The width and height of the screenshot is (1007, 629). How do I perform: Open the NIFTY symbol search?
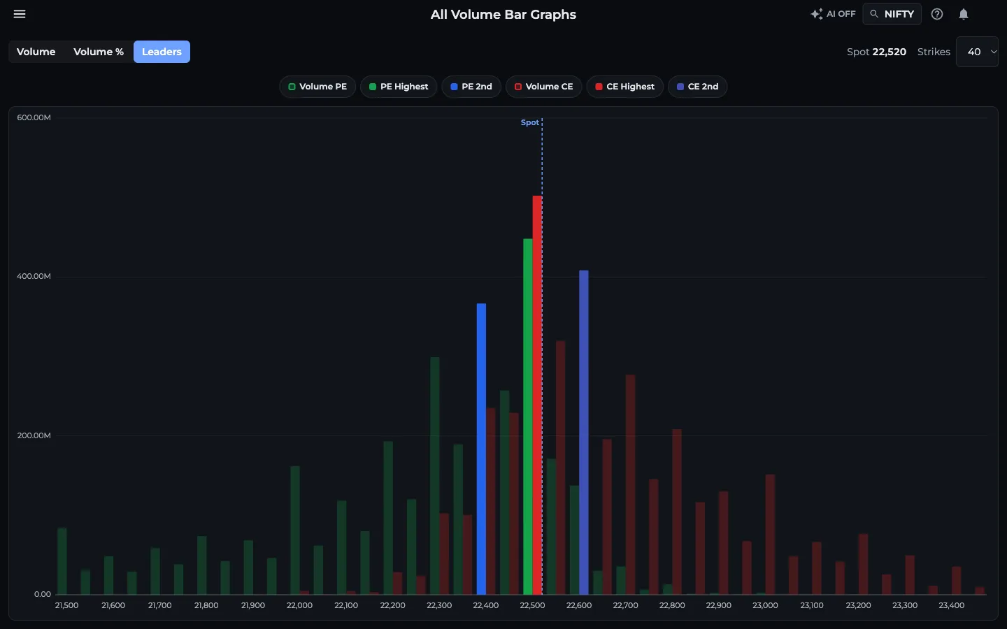click(892, 14)
